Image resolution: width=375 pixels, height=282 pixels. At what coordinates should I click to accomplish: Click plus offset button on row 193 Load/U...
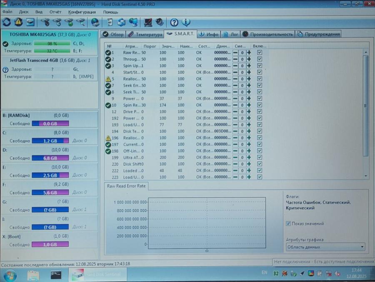coord(249,125)
